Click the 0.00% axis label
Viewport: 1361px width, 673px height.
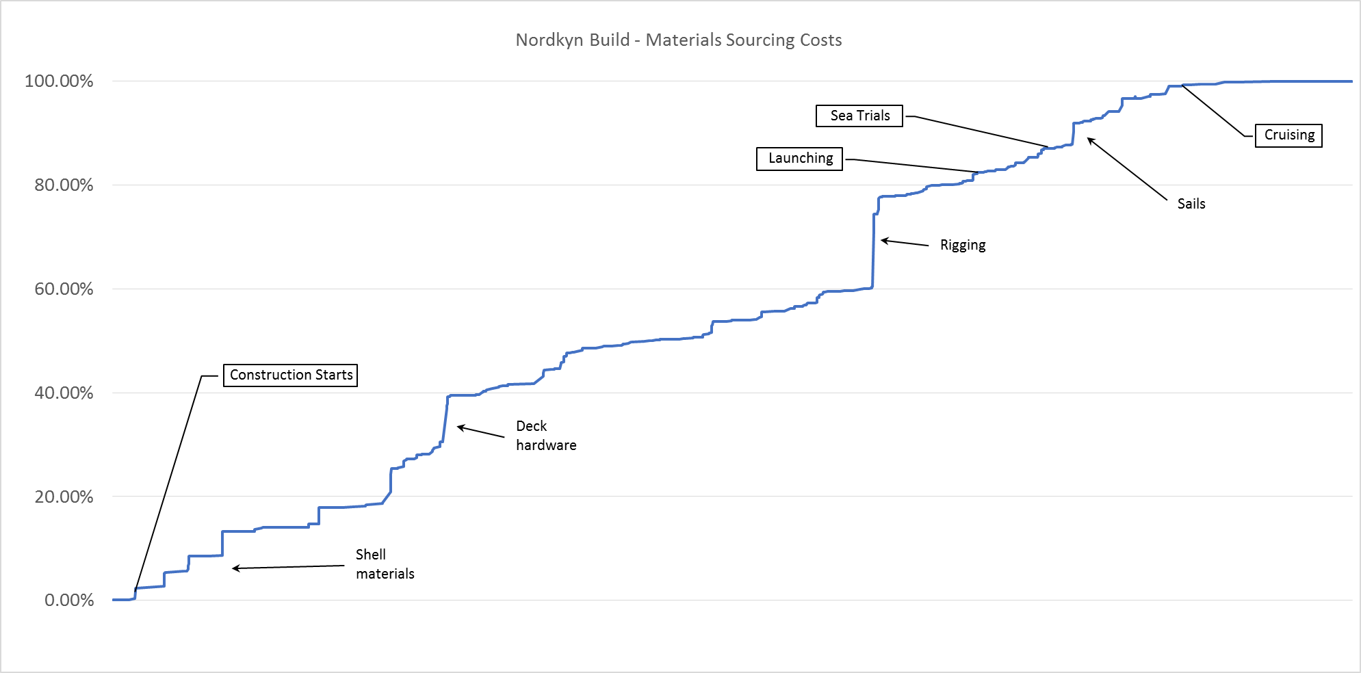tap(69, 600)
